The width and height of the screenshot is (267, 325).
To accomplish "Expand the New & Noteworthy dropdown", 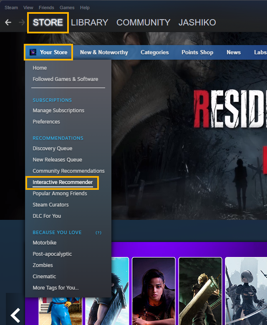I will (104, 52).
